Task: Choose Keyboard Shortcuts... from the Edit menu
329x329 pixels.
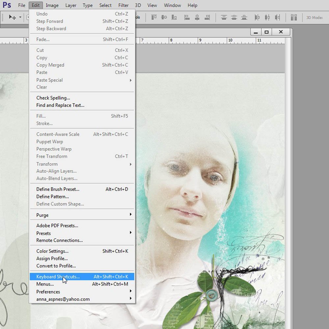Action: [x=82, y=277]
